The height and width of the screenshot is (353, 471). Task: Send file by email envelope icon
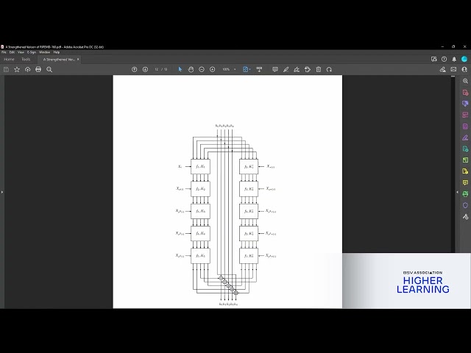click(453, 69)
